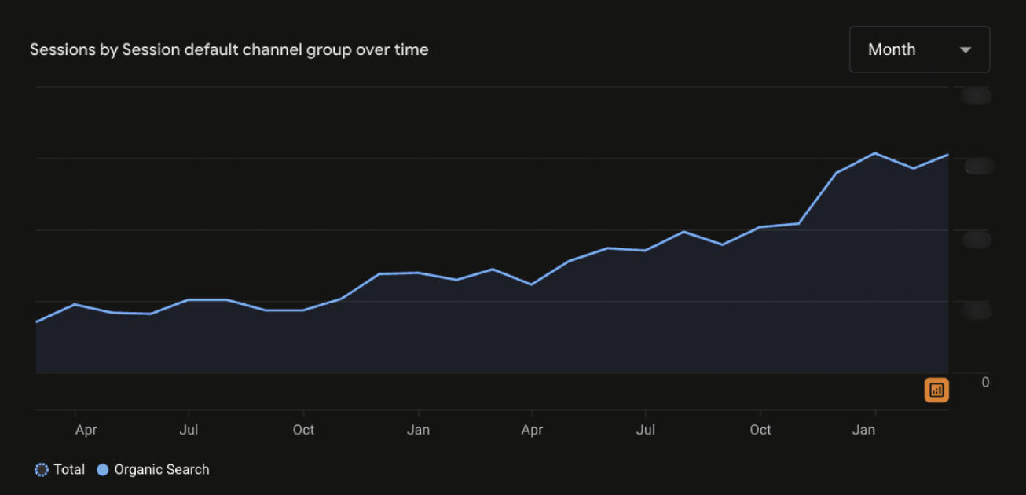The height and width of the screenshot is (495, 1026).
Task: Toggle the Total series legend item
Action: coord(60,470)
